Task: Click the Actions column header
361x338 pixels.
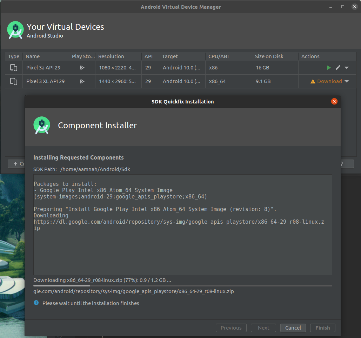Action: point(327,56)
